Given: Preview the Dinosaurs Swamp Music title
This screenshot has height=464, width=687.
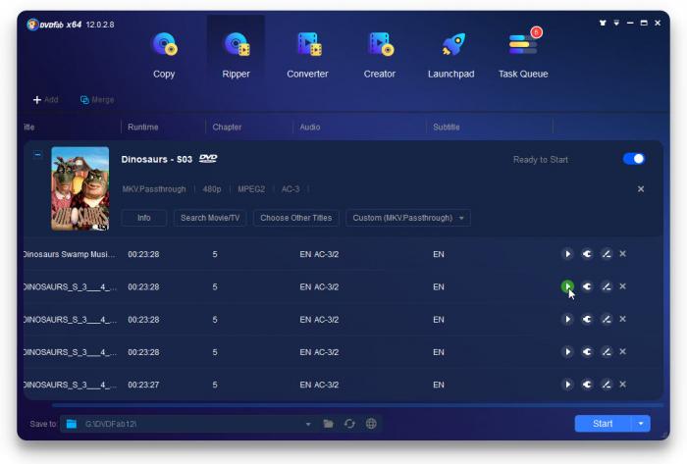Looking at the screenshot, I should pos(567,254).
